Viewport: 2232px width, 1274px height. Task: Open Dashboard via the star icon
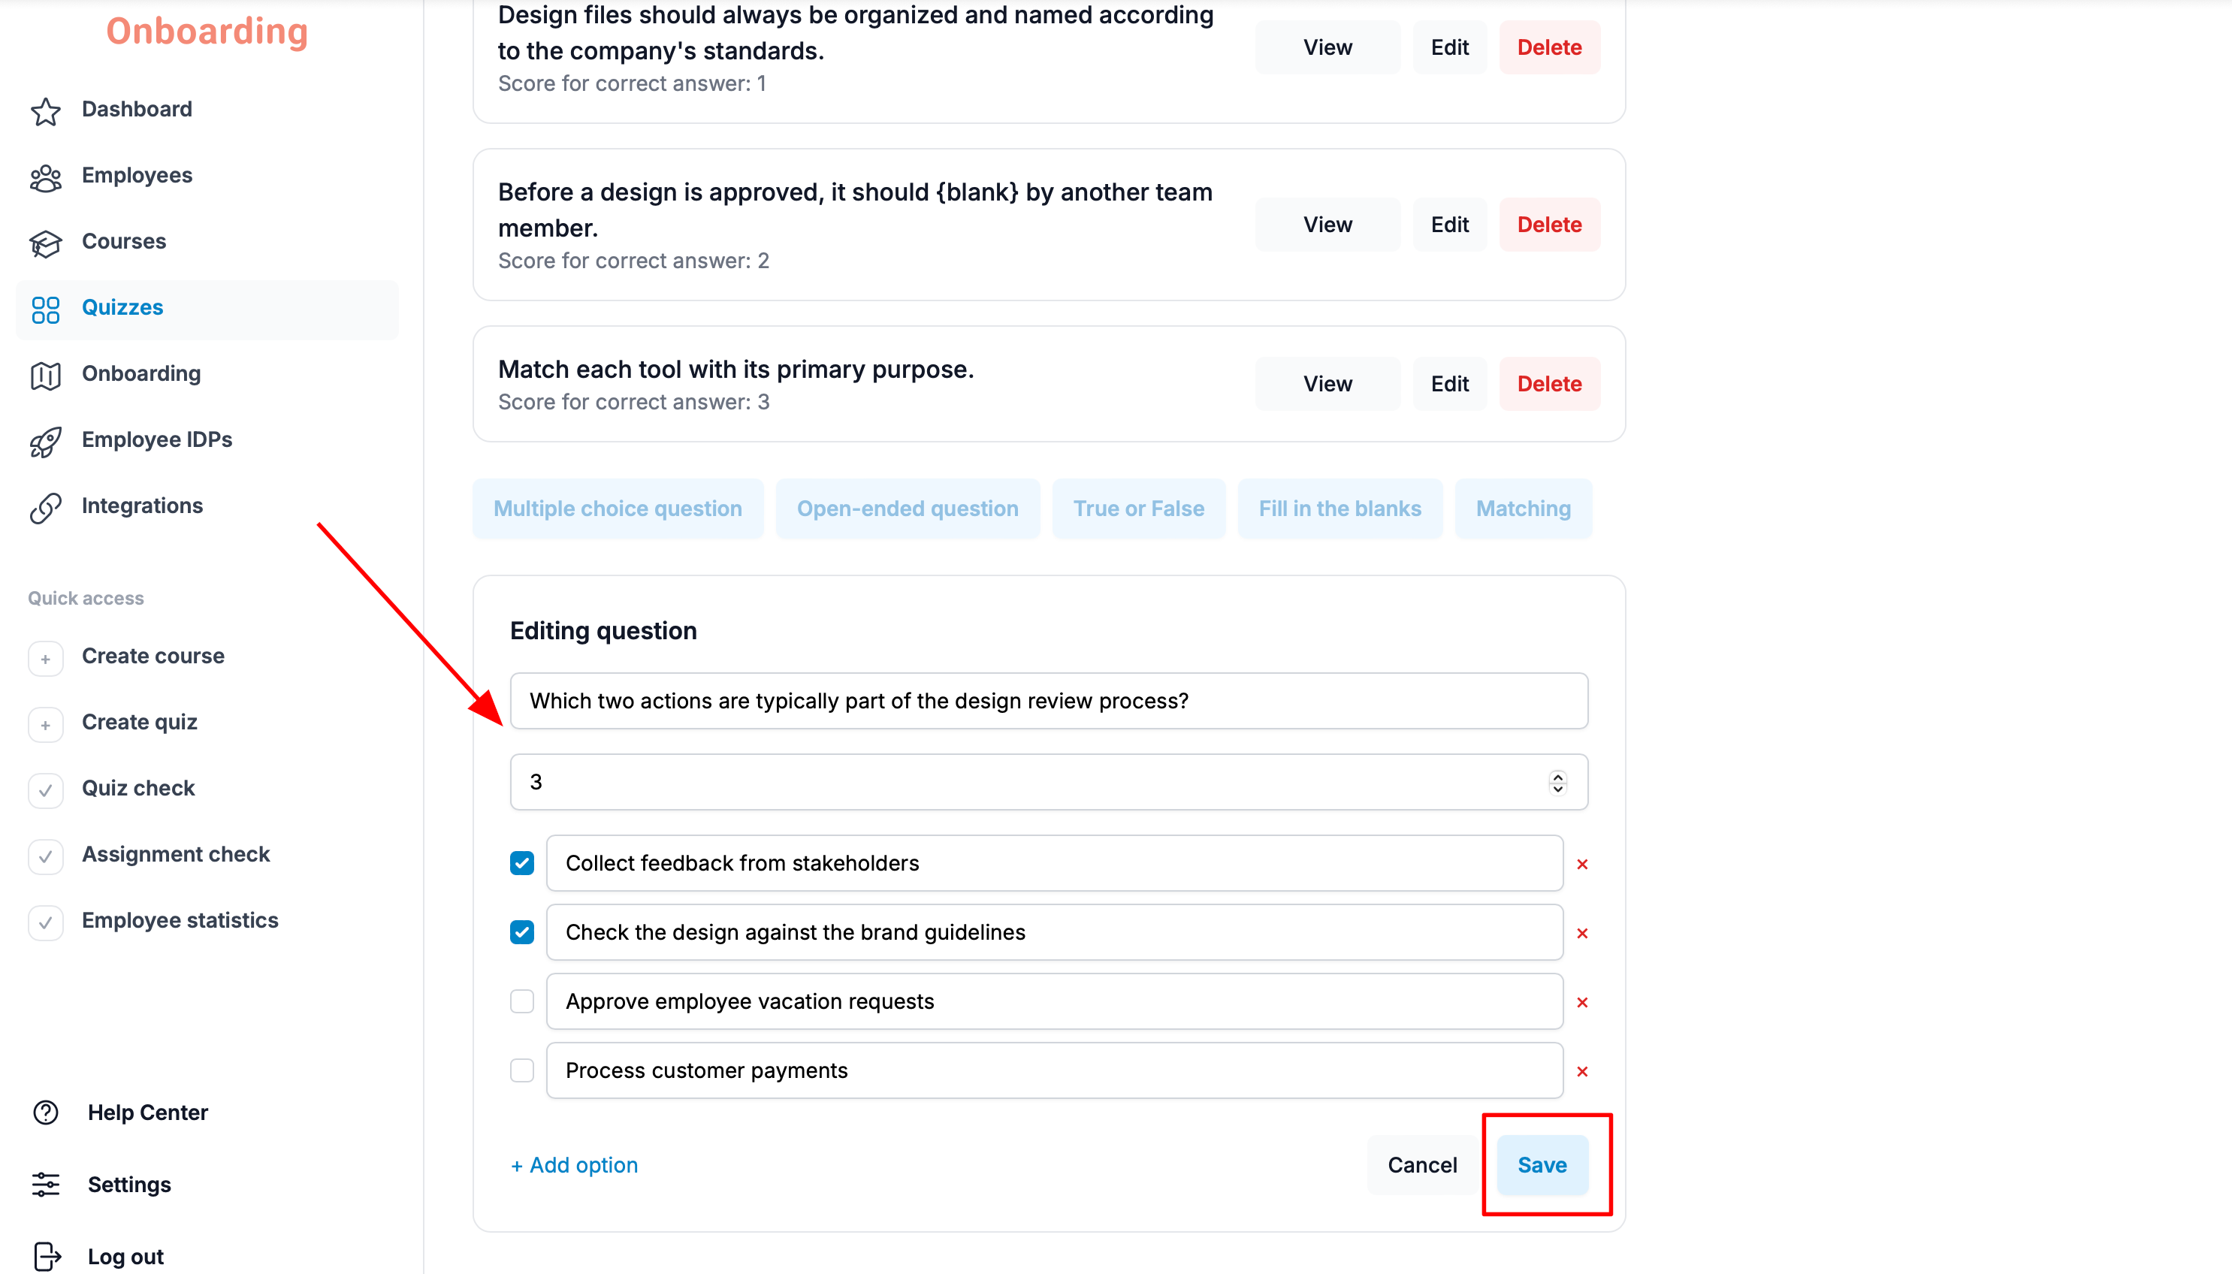[x=46, y=110]
